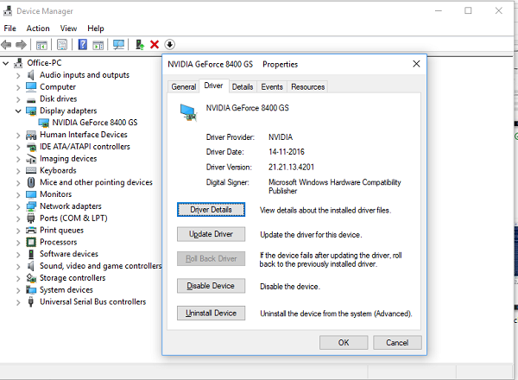518x380 pixels.
Task: Click the Update Driver button
Action: coord(211,234)
